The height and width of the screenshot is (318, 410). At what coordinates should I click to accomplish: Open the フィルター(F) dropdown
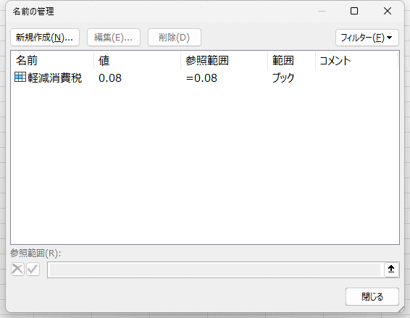367,38
